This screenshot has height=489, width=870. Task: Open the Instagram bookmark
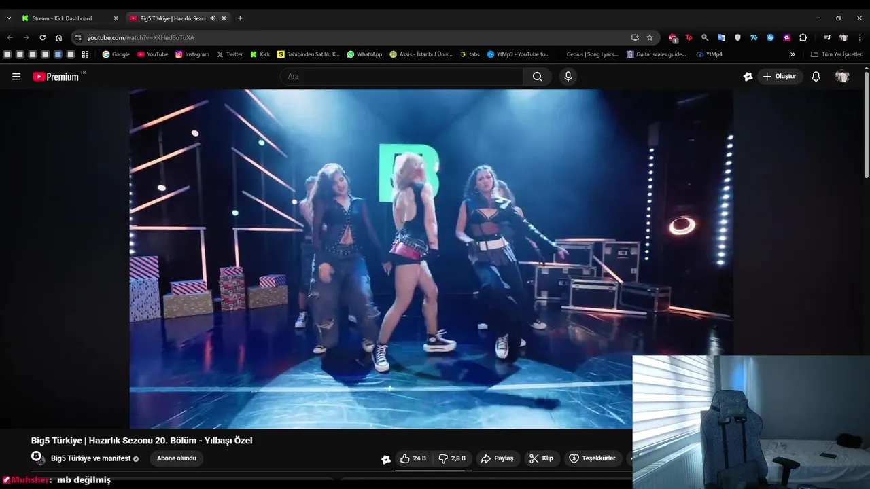192,54
